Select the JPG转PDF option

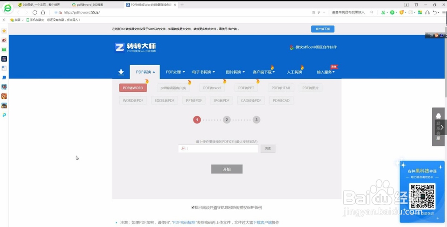point(222,100)
